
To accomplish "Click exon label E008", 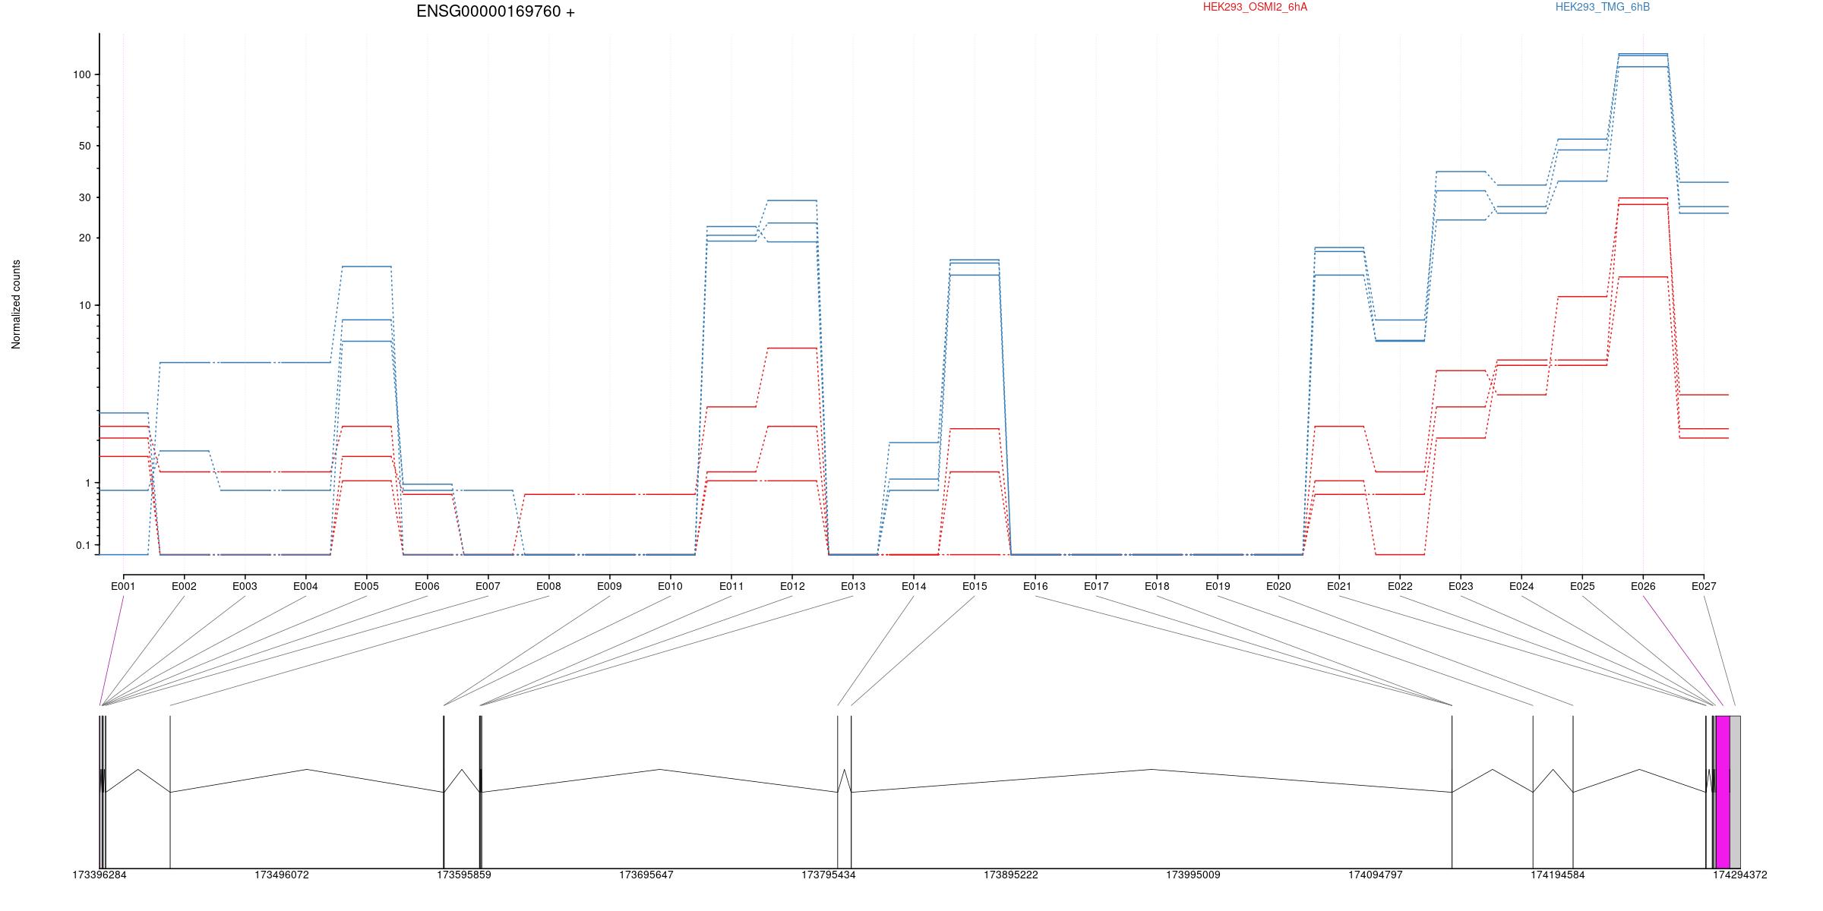I will point(548,586).
